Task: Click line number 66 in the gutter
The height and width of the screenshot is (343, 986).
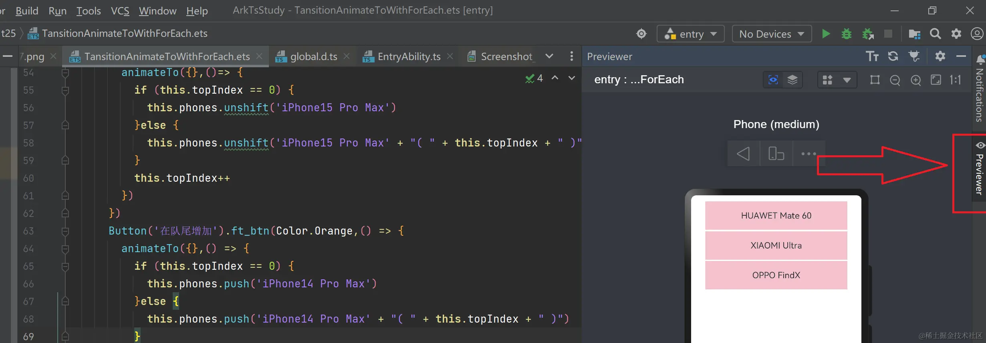Action: point(28,284)
